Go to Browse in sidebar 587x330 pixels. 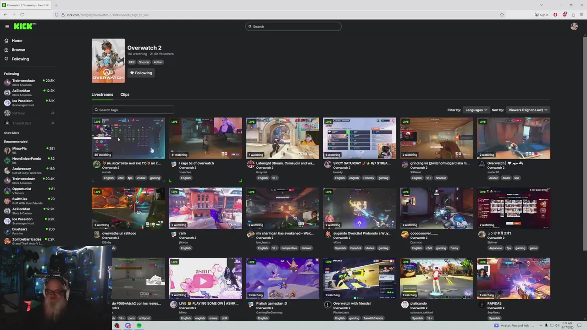click(x=18, y=50)
